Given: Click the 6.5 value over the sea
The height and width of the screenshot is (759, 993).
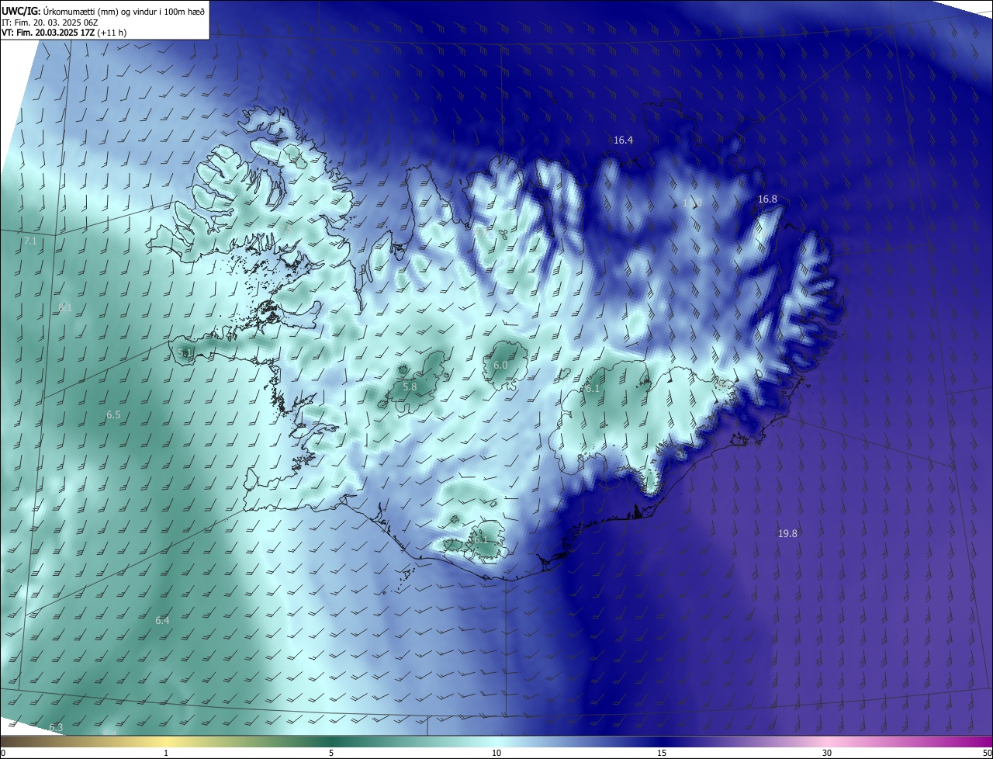Looking at the screenshot, I should (113, 415).
